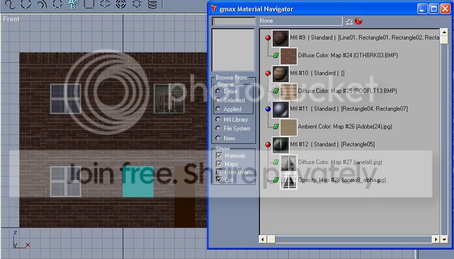Viewport: 454px width, 259px height.
Task: Click green map icon for Map #26
Action: coord(276,126)
